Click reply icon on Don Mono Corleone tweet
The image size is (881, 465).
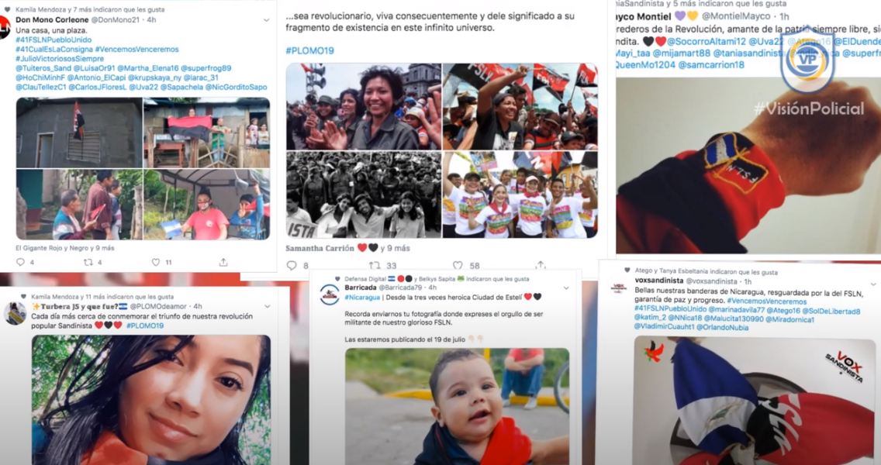point(21,262)
